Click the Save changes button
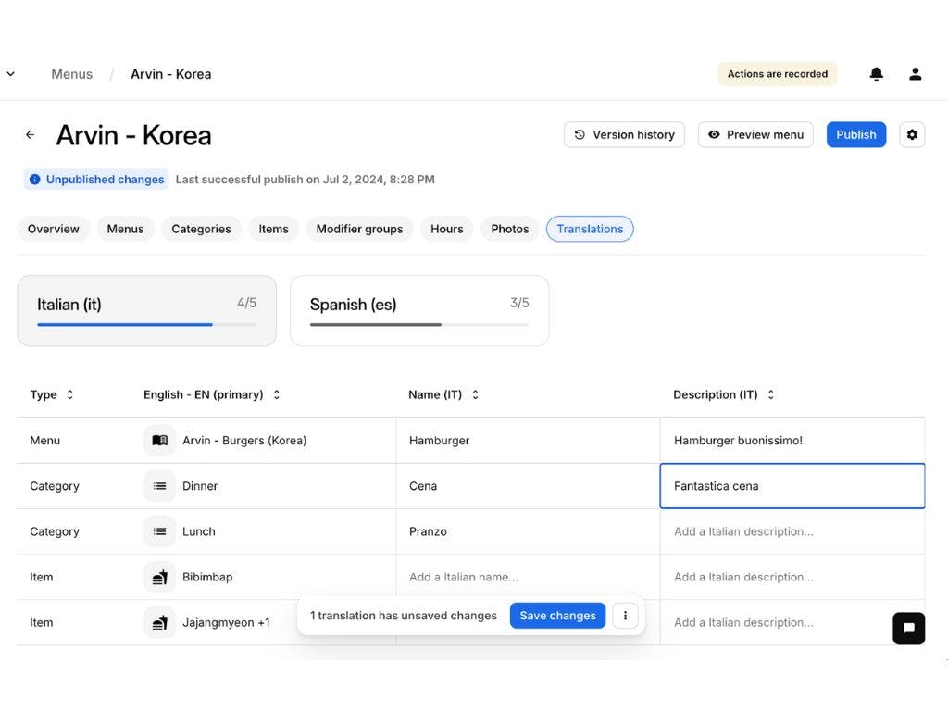The height and width of the screenshot is (711, 948). pos(557,616)
